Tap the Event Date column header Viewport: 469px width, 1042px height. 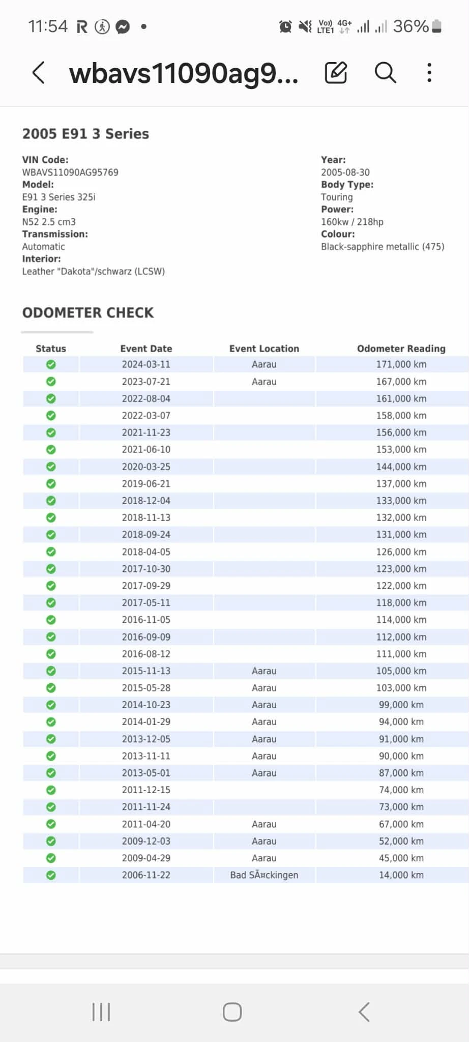pyautogui.click(x=146, y=349)
